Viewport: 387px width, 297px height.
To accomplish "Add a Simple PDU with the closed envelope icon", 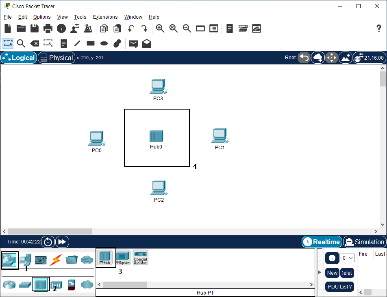I will pos(133,44).
